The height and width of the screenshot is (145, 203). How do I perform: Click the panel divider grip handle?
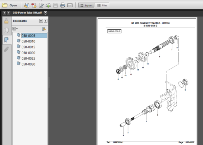[x=49, y=83]
